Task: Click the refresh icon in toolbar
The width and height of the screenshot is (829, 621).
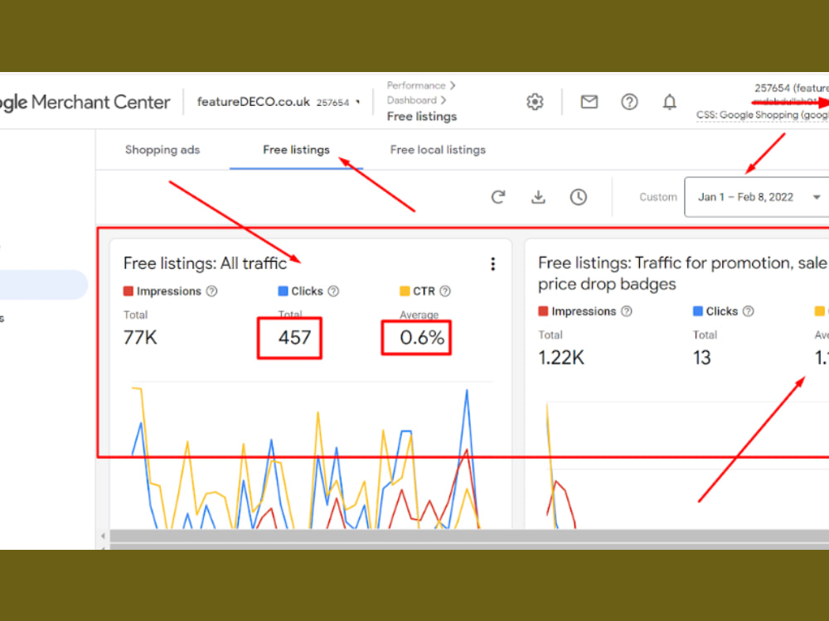Action: [498, 197]
